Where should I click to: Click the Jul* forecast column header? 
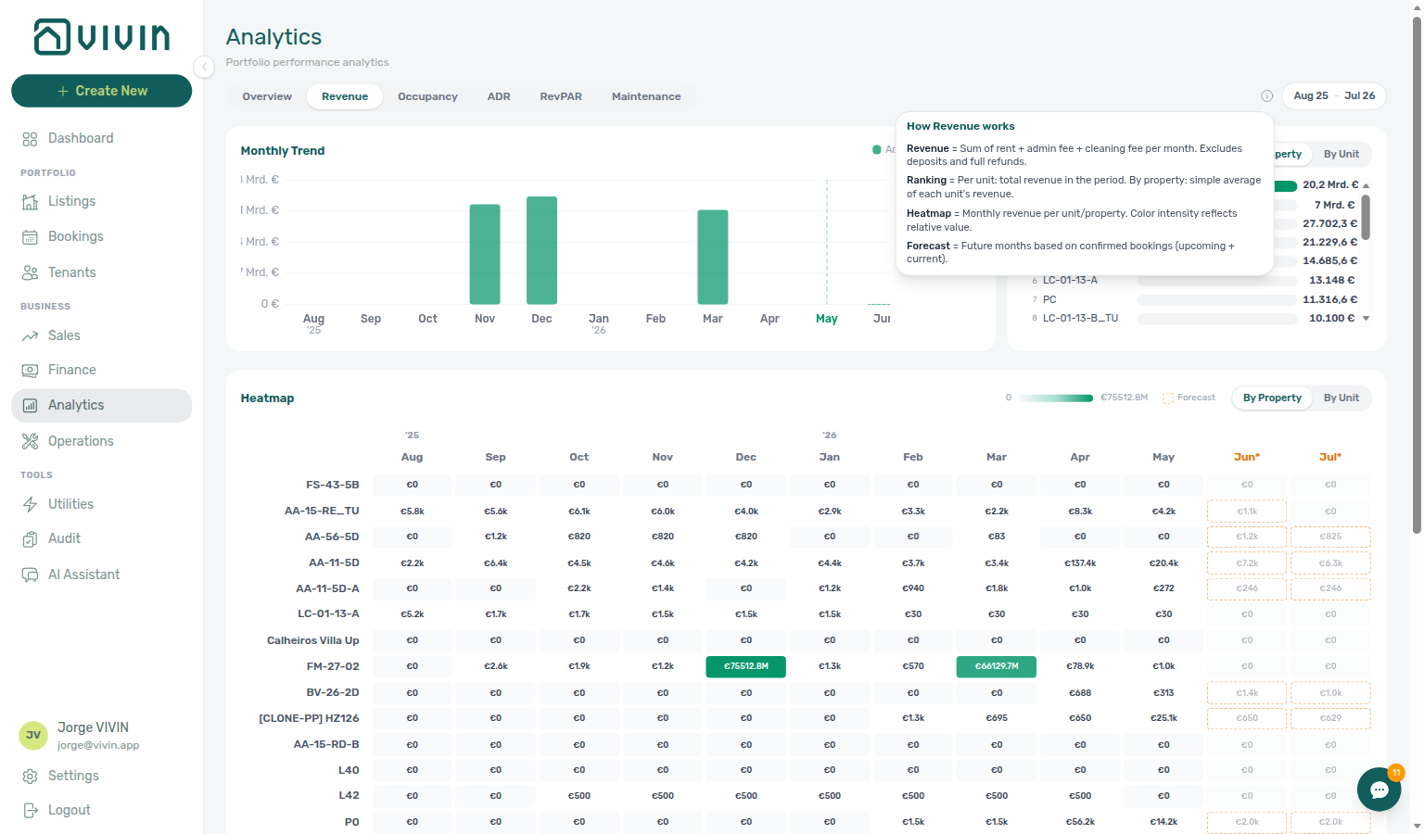[1330, 458]
